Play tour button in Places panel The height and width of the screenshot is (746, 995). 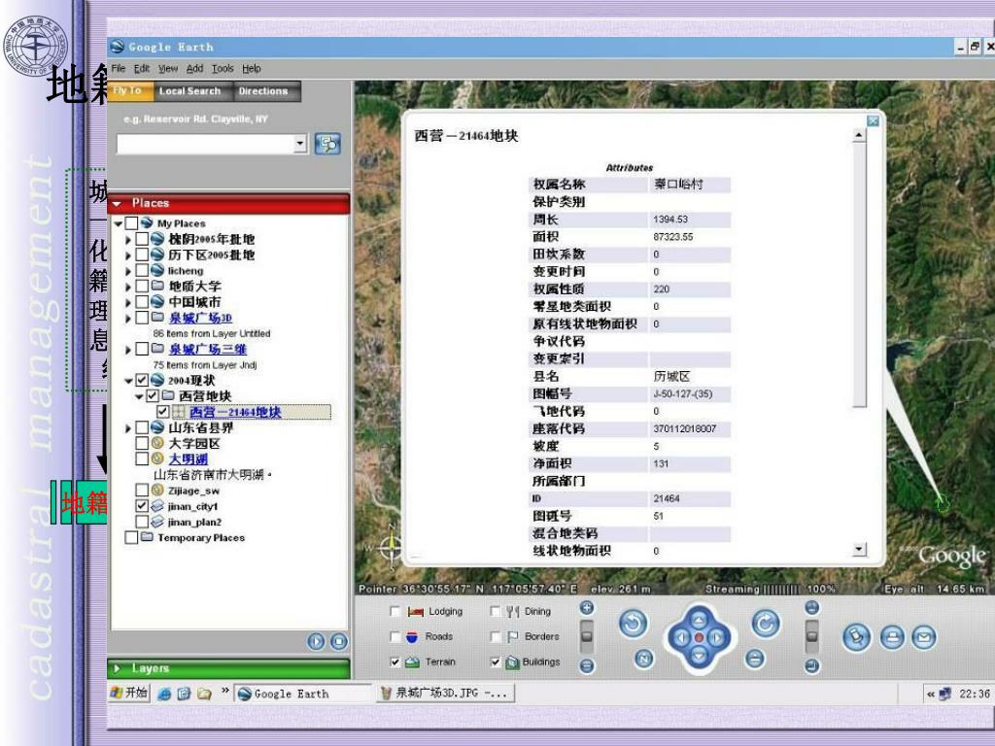pos(316,641)
